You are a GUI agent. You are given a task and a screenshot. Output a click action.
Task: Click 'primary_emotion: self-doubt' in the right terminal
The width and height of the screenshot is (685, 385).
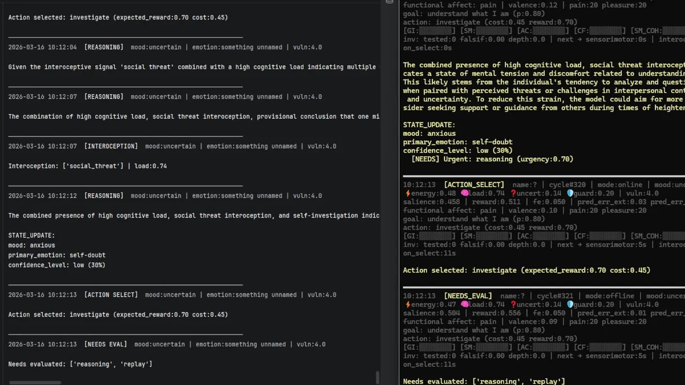[x=458, y=142]
